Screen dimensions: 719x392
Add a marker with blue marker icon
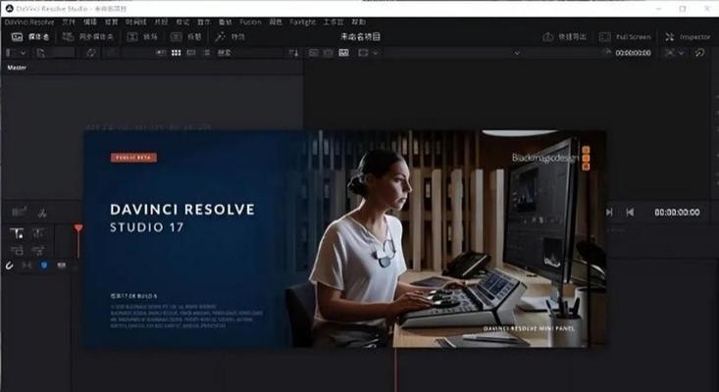point(44,266)
